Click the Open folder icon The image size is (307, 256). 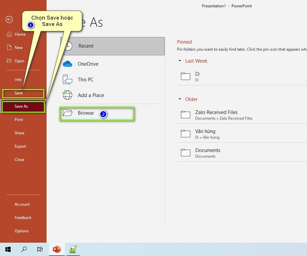(9, 61)
